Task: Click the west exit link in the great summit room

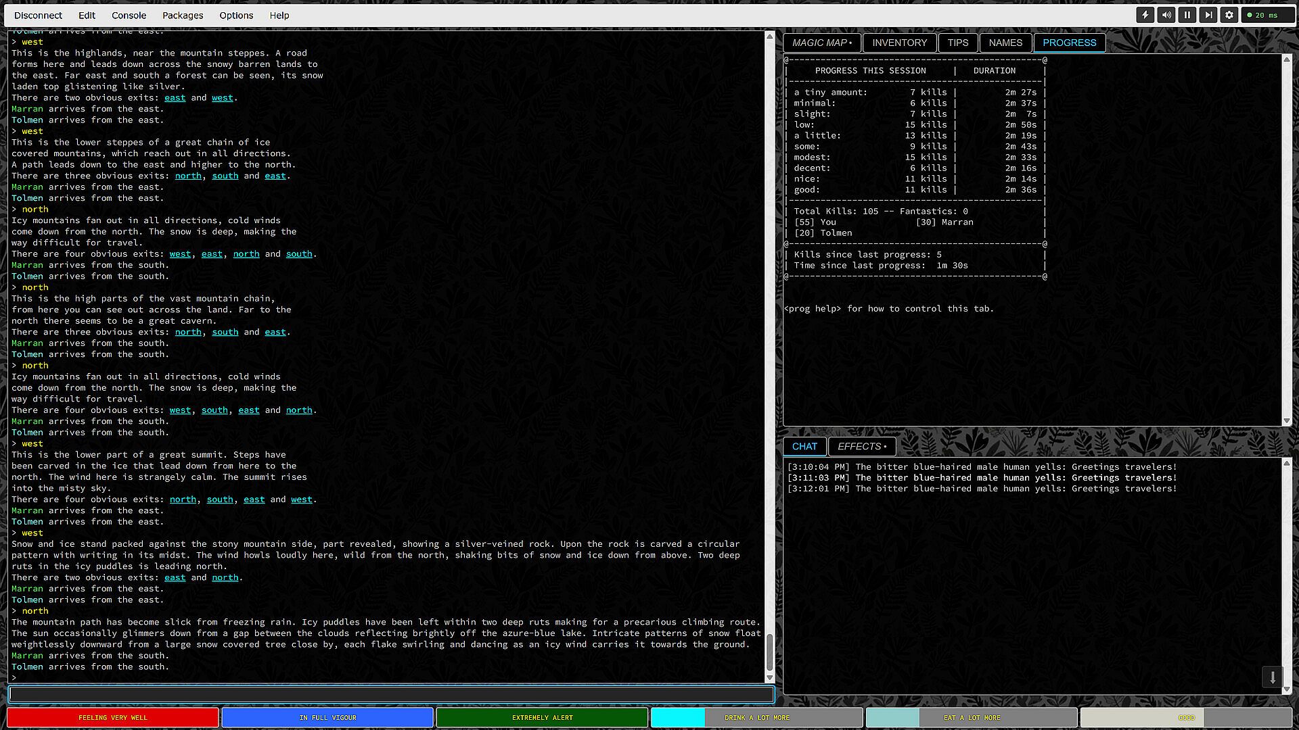Action: point(302,500)
